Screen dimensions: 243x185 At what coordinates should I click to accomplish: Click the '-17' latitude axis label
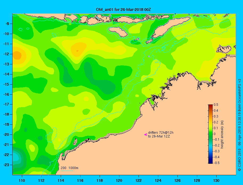click(x=6, y=104)
